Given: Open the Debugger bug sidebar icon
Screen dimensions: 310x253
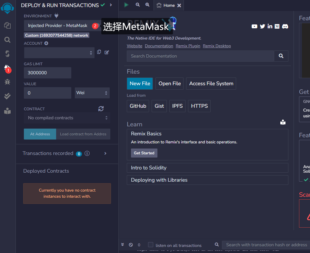Looking at the screenshot, I should [7, 82].
